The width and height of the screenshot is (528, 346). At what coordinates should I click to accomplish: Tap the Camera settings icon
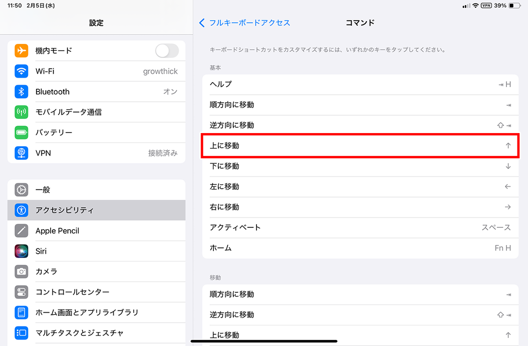(x=21, y=271)
